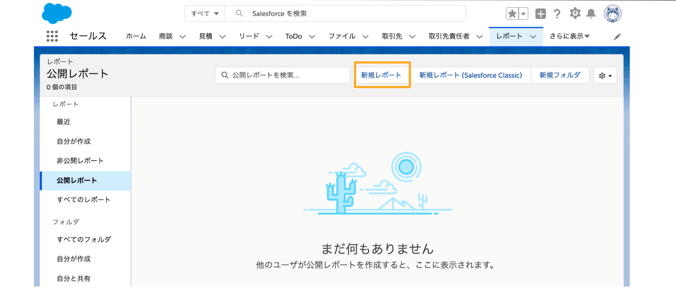Viewport: 676px width, 291px height.
Task: Click the 新規レポート button
Action: pos(381,75)
